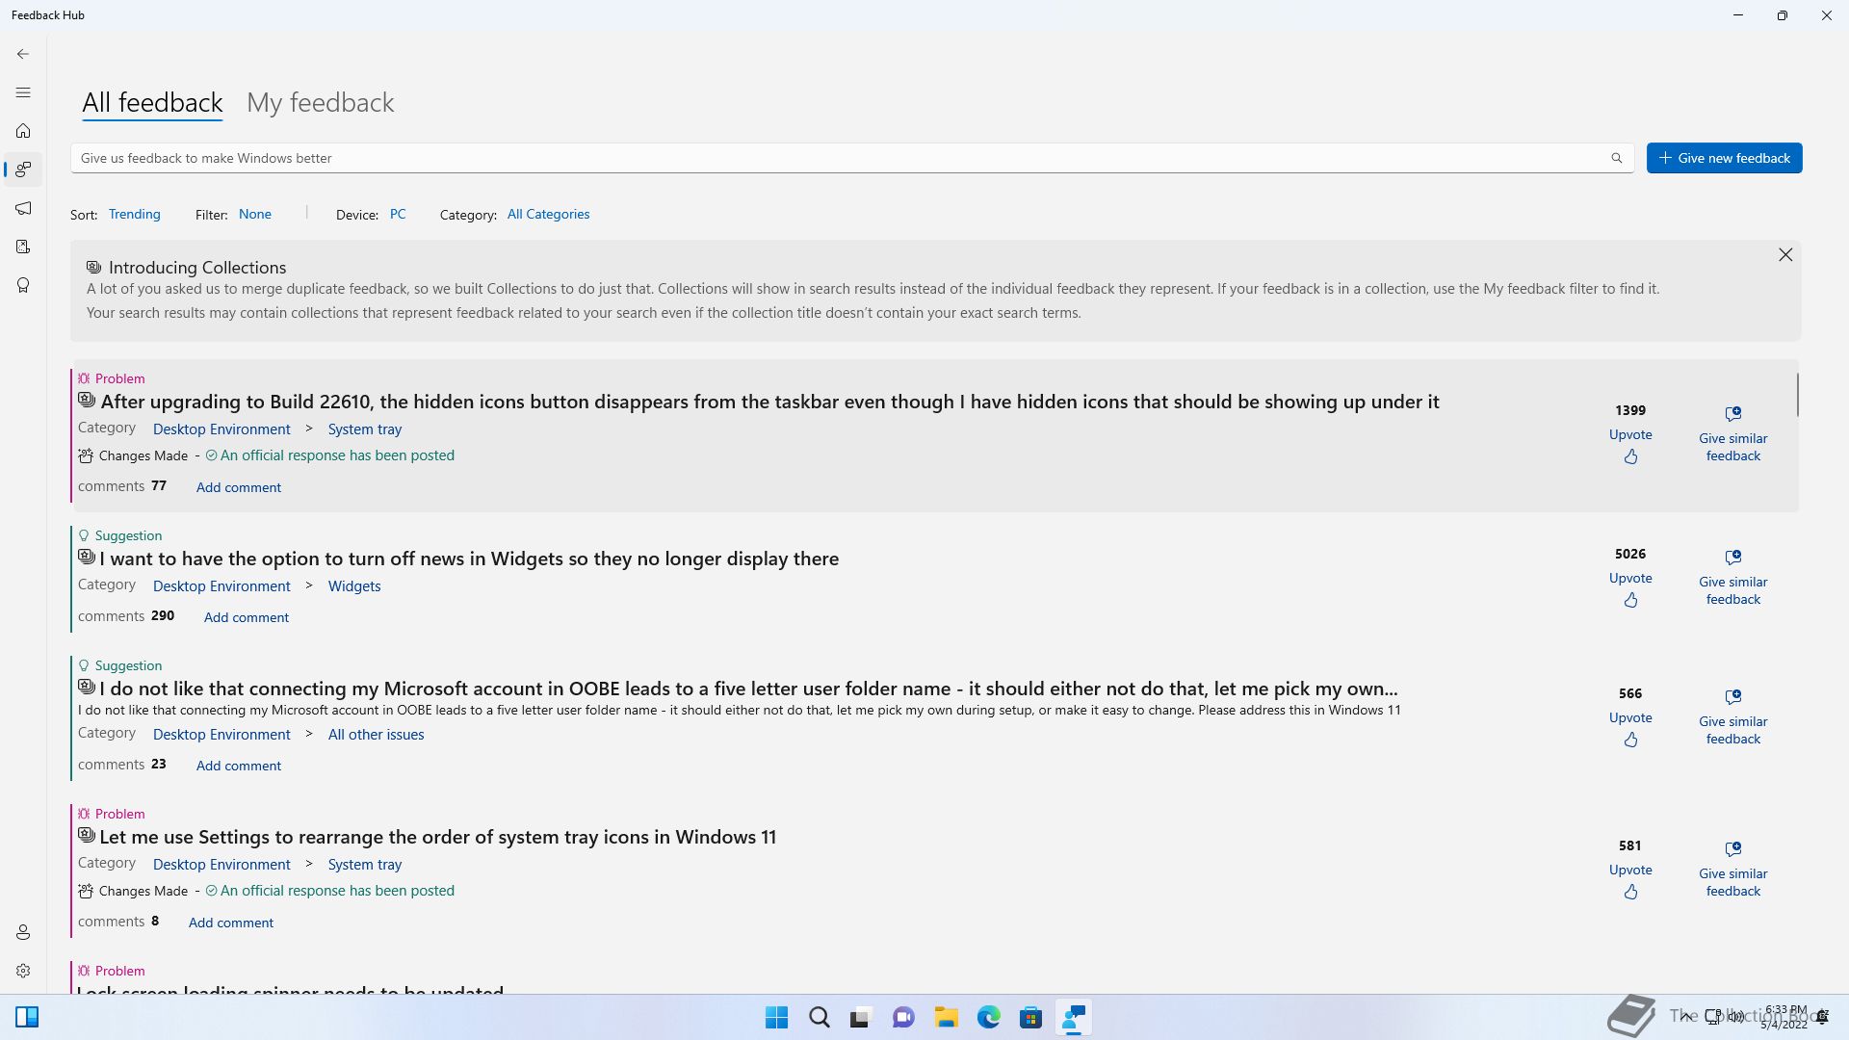
Task: Open the All other issues category link
Action: pyautogui.click(x=376, y=735)
